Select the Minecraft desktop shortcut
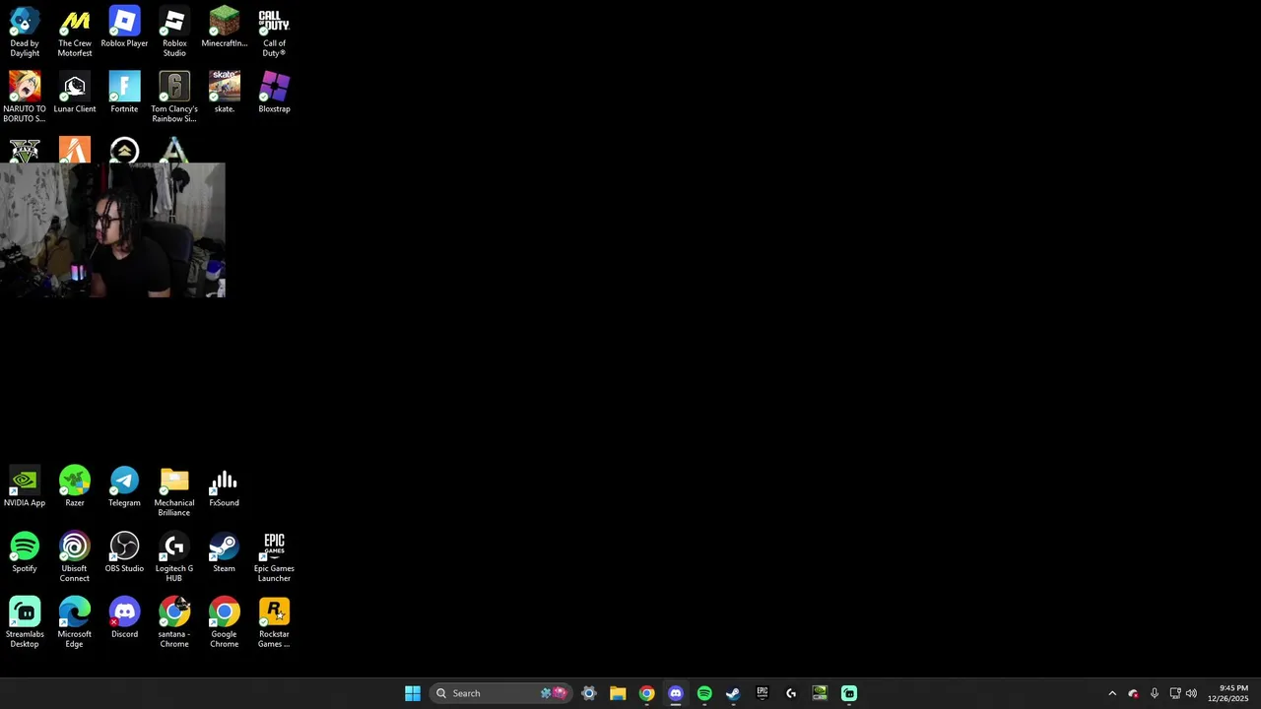Viewport: 1261px width, 709px height. tap(224, 28)
